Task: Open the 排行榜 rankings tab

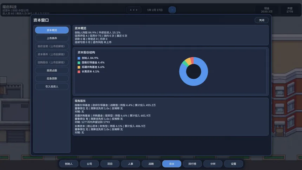Action: click(x=192, y=164)
